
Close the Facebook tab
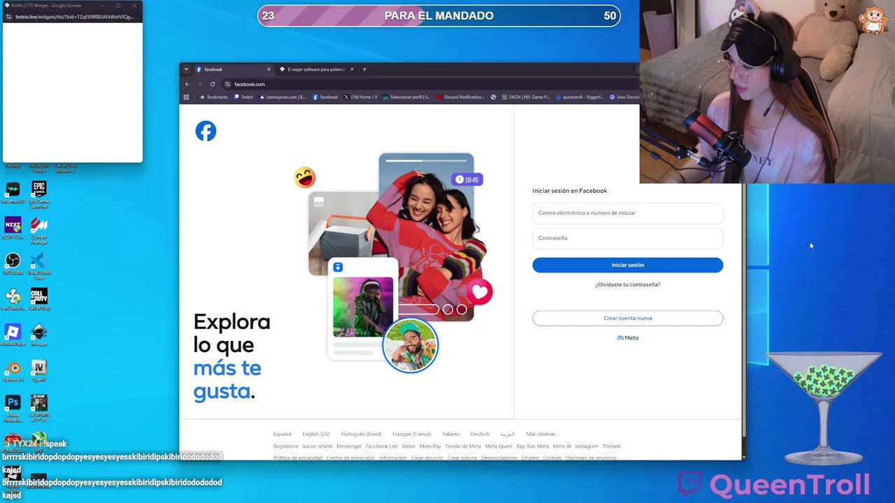pyautogui.click(x=268, y=69)
